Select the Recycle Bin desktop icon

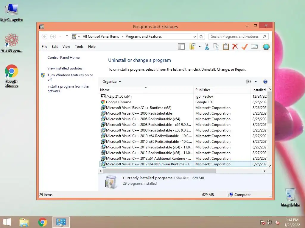290,197
